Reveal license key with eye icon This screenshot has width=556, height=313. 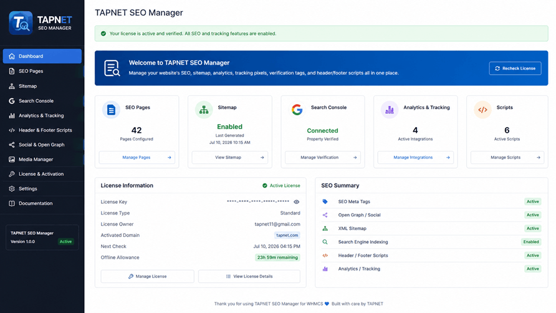pyautogui.click(x=297, y=202)
